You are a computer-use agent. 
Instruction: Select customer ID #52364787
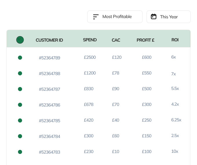[x=50, y=89]
